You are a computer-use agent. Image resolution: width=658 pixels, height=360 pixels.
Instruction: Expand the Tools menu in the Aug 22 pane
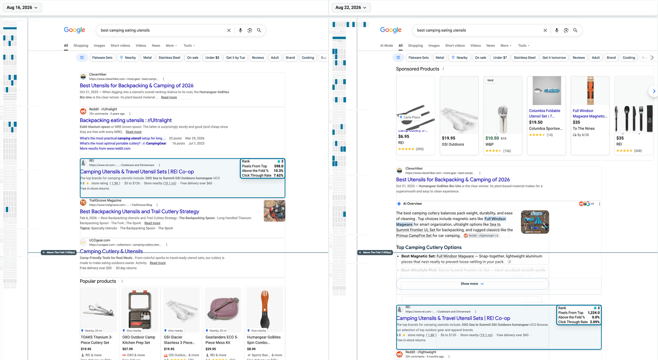tap(524, 46)
